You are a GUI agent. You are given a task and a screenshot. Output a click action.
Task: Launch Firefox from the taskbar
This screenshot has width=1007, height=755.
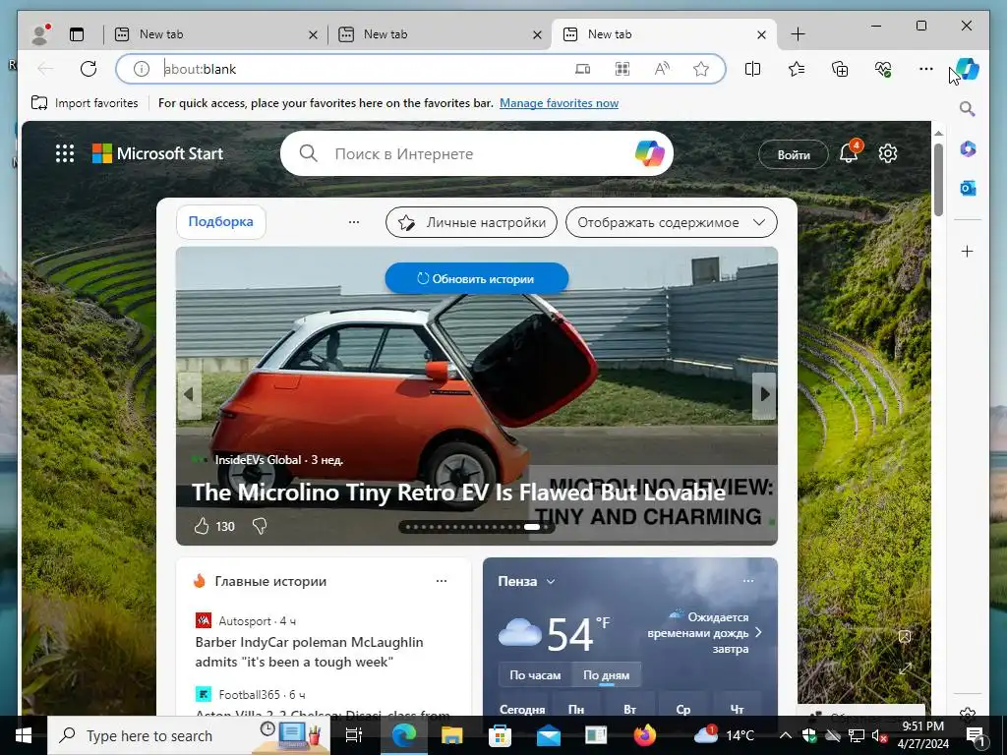click(644, 735)
